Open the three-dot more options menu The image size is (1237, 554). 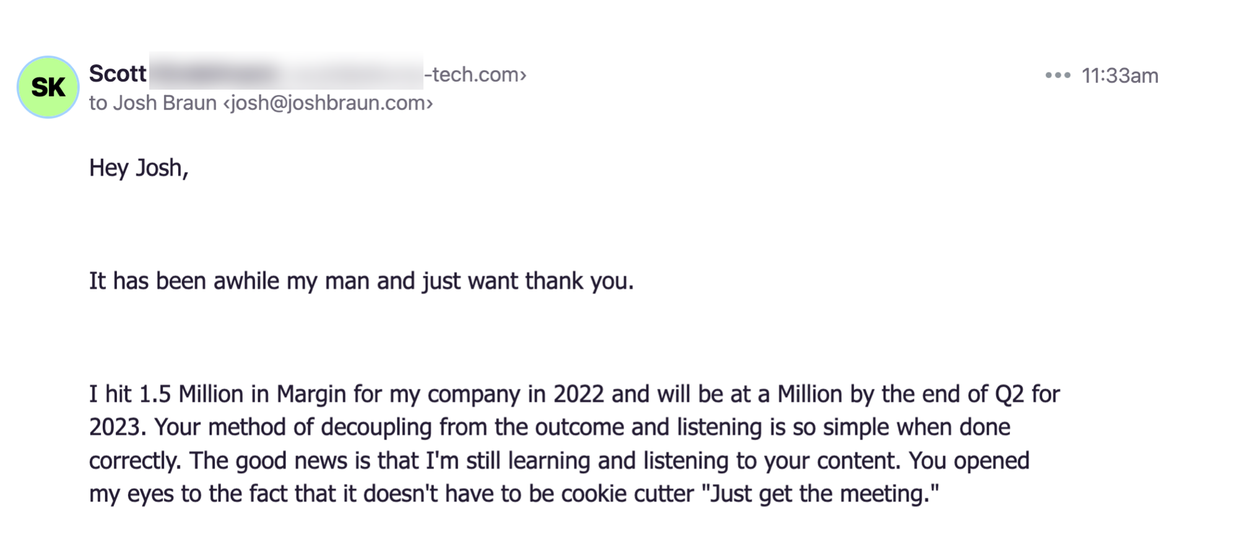[x=1057, y=75]
